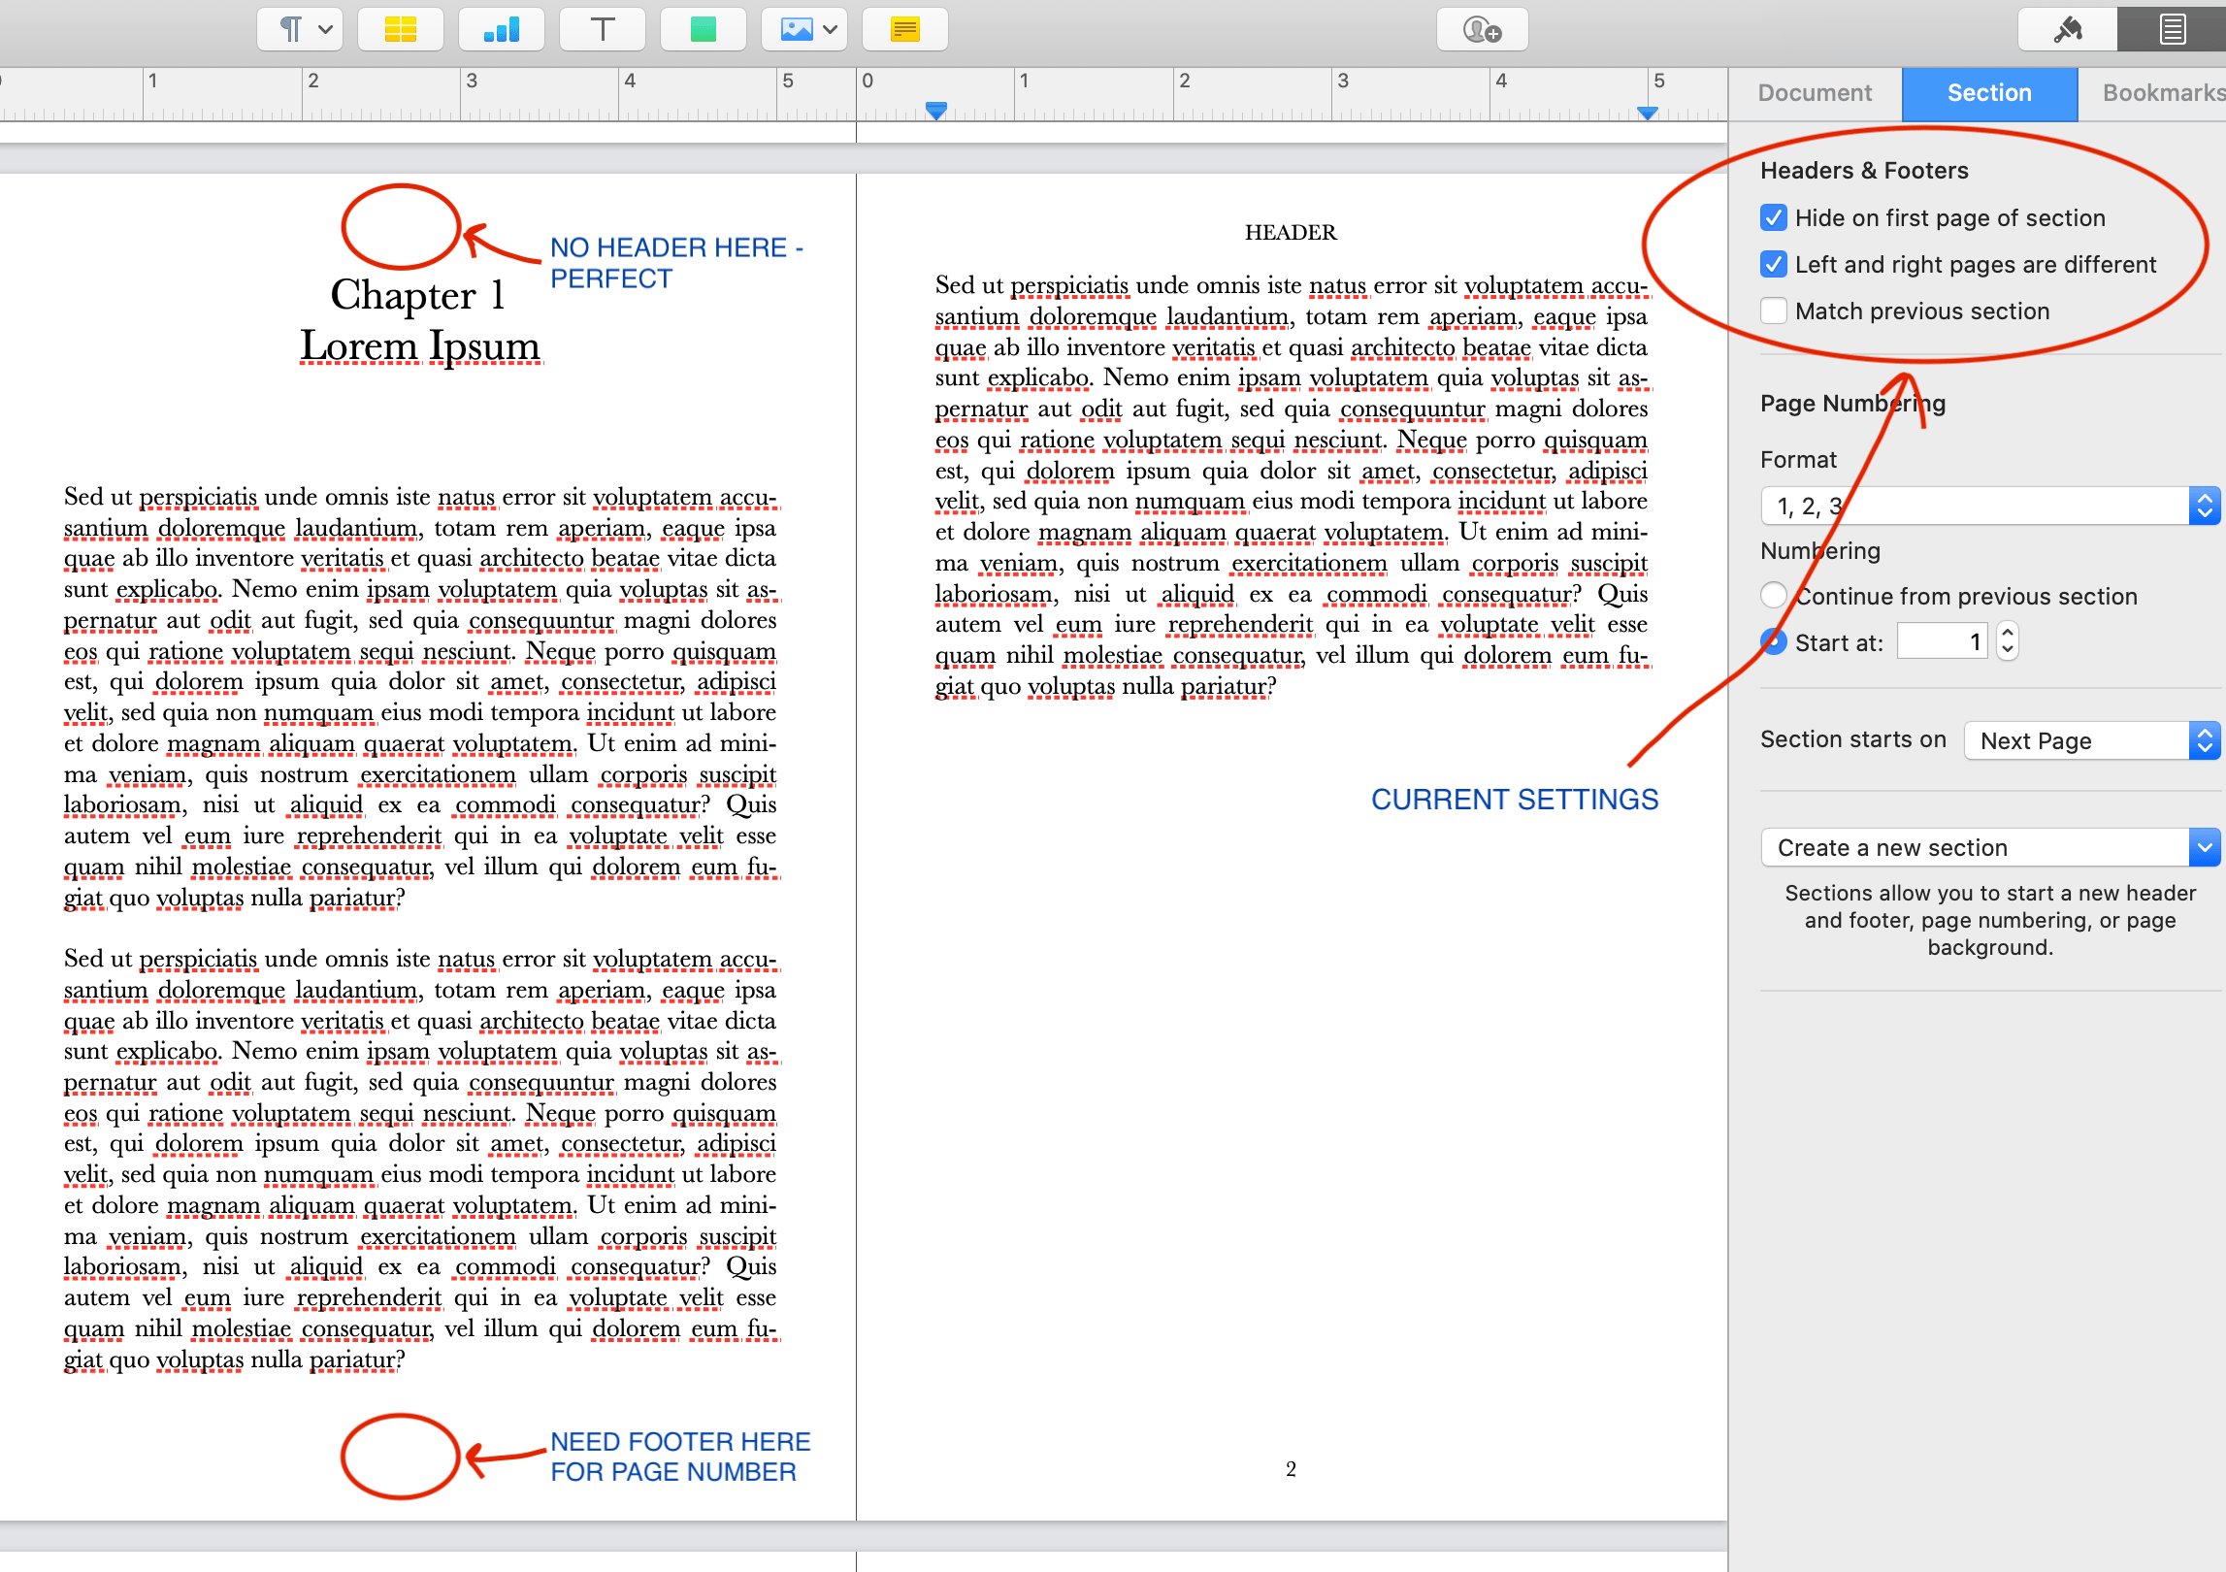Viewport: 2226px width, 1572px height.
Task: Uncheck Hide on first page of section
Action: [x=1774, y=217]
